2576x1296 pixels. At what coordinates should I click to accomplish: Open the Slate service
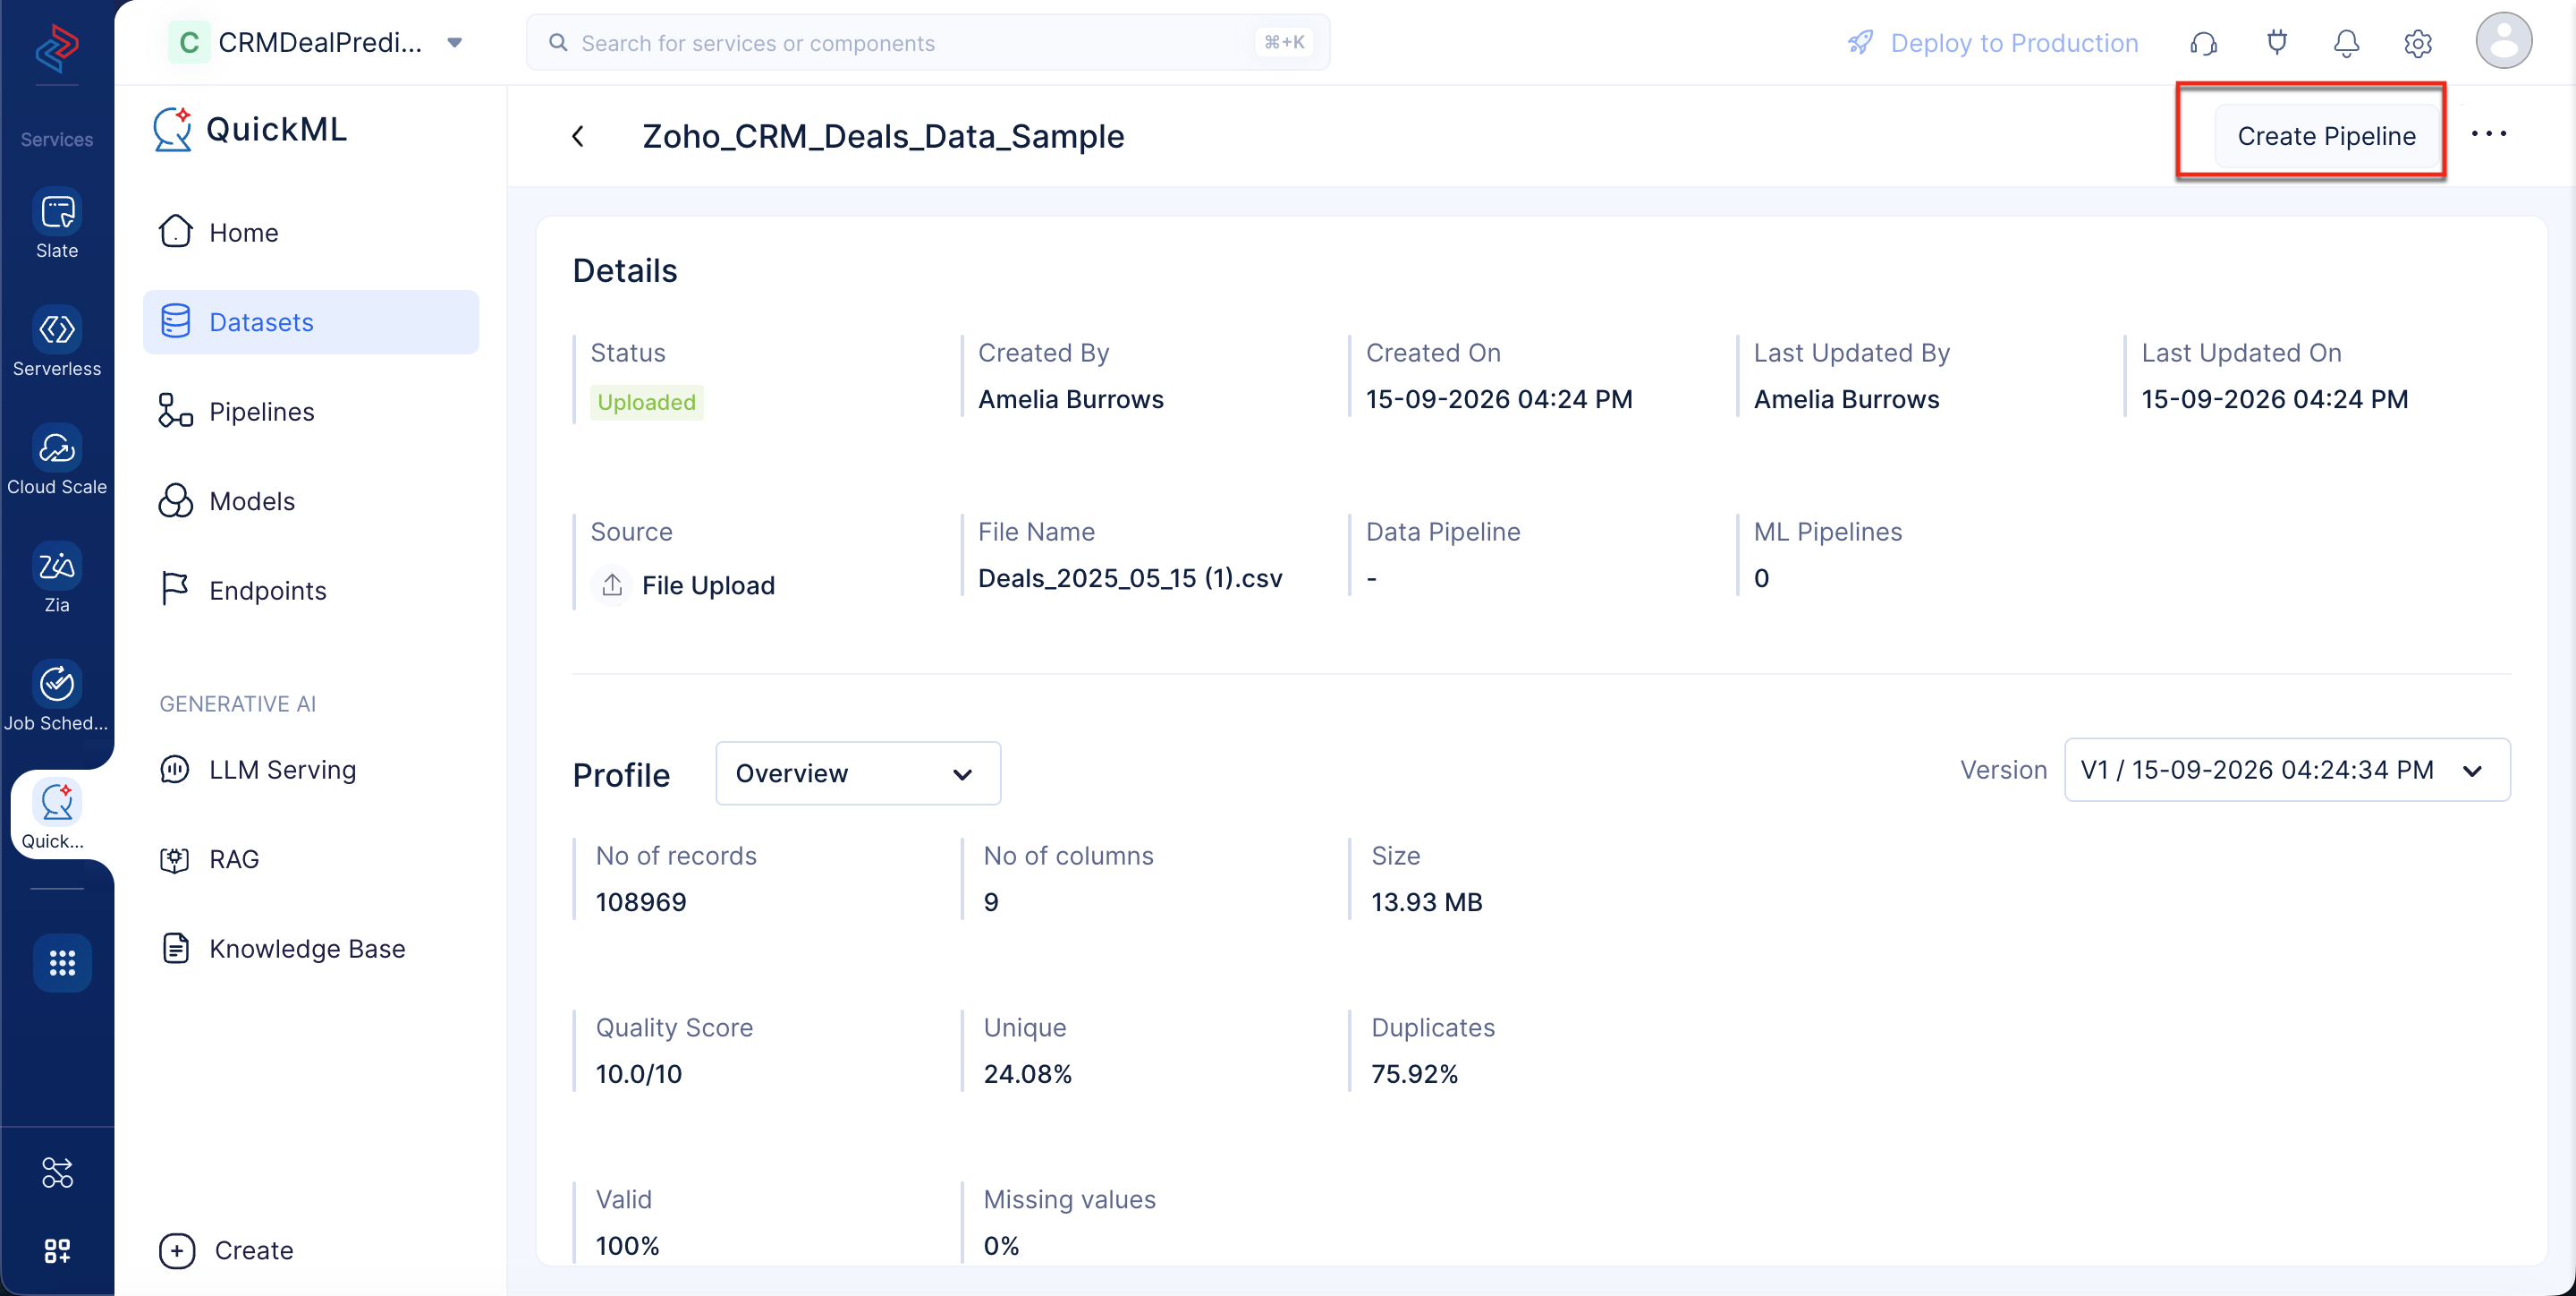pos(57,223)
